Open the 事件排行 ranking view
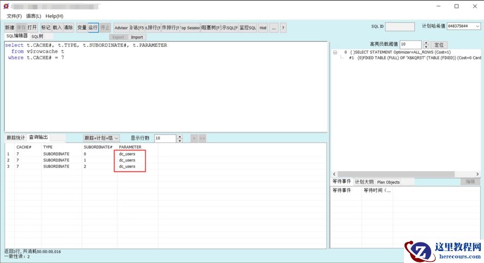This screenshot has height=263, width=484. click(x=170, y=28)
